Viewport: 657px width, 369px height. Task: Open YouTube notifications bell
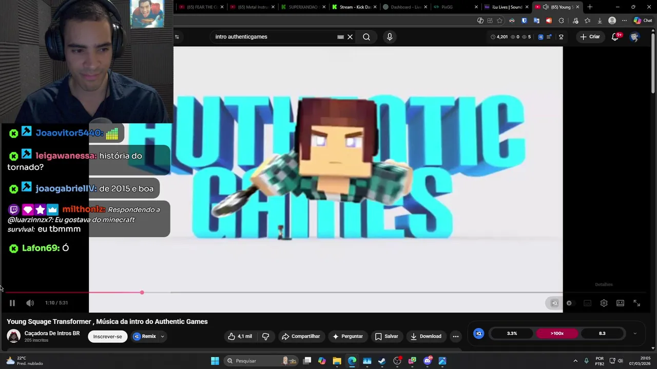615,37
